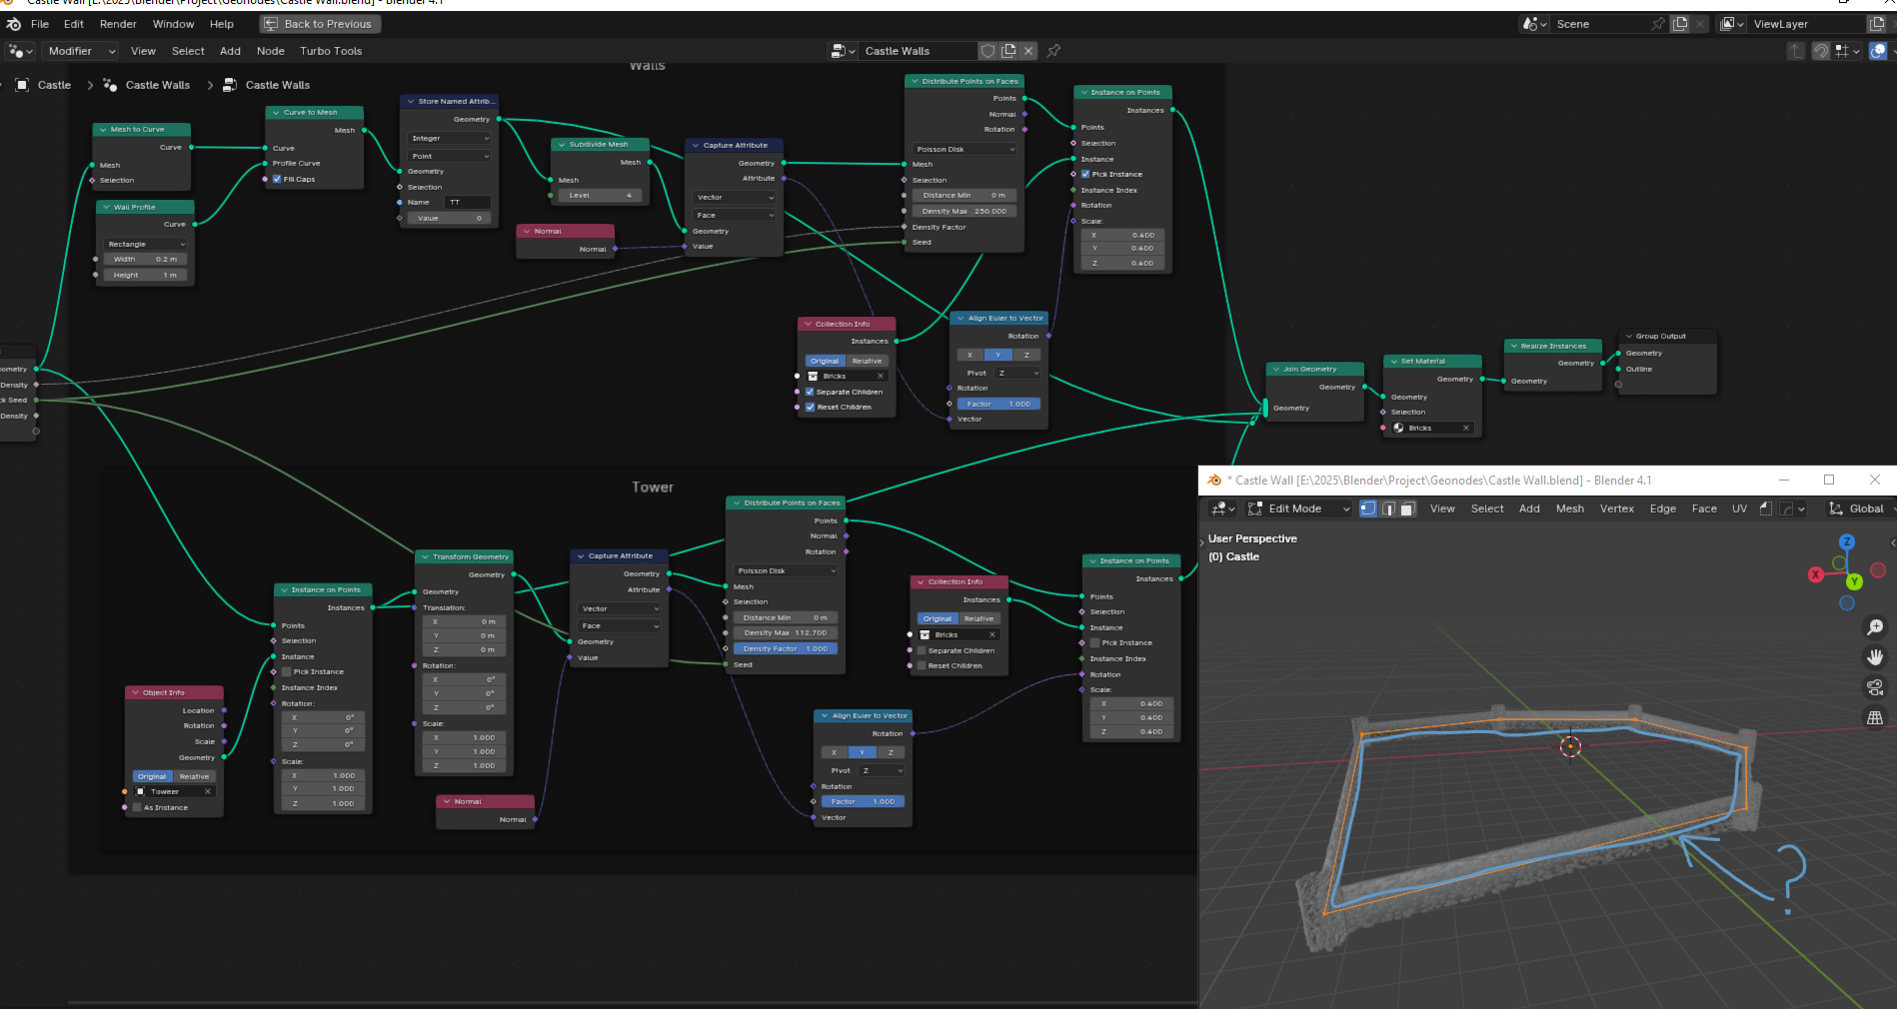Go to the parent node tree

point(1796,51)
